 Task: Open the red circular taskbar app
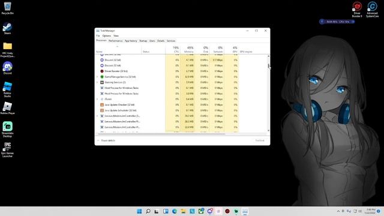click(227, 211)
